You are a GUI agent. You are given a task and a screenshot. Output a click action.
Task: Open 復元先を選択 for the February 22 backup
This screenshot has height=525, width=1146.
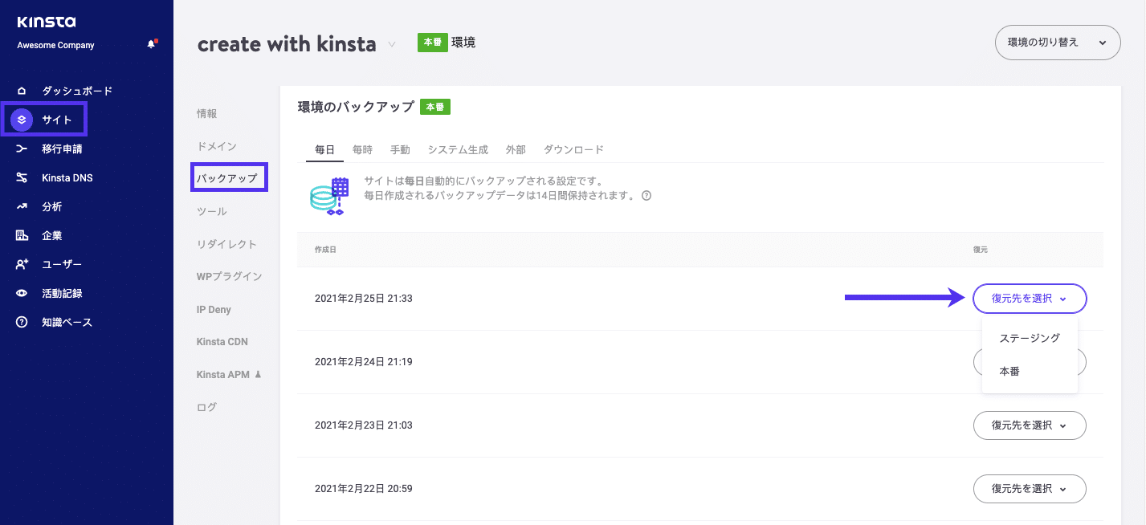tap(1029, 489)
